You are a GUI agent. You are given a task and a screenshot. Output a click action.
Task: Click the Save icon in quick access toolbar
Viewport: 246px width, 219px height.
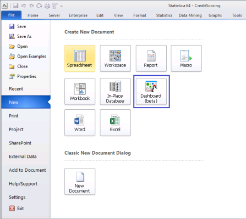point(16,6)
